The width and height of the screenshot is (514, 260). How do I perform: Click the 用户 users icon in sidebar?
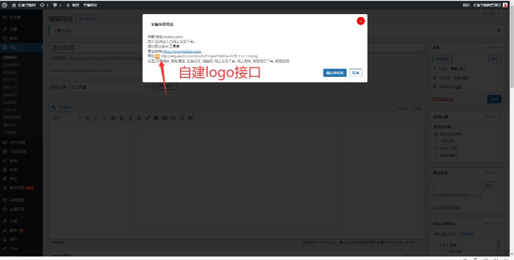pyautogui.click(x=5, y=239)
